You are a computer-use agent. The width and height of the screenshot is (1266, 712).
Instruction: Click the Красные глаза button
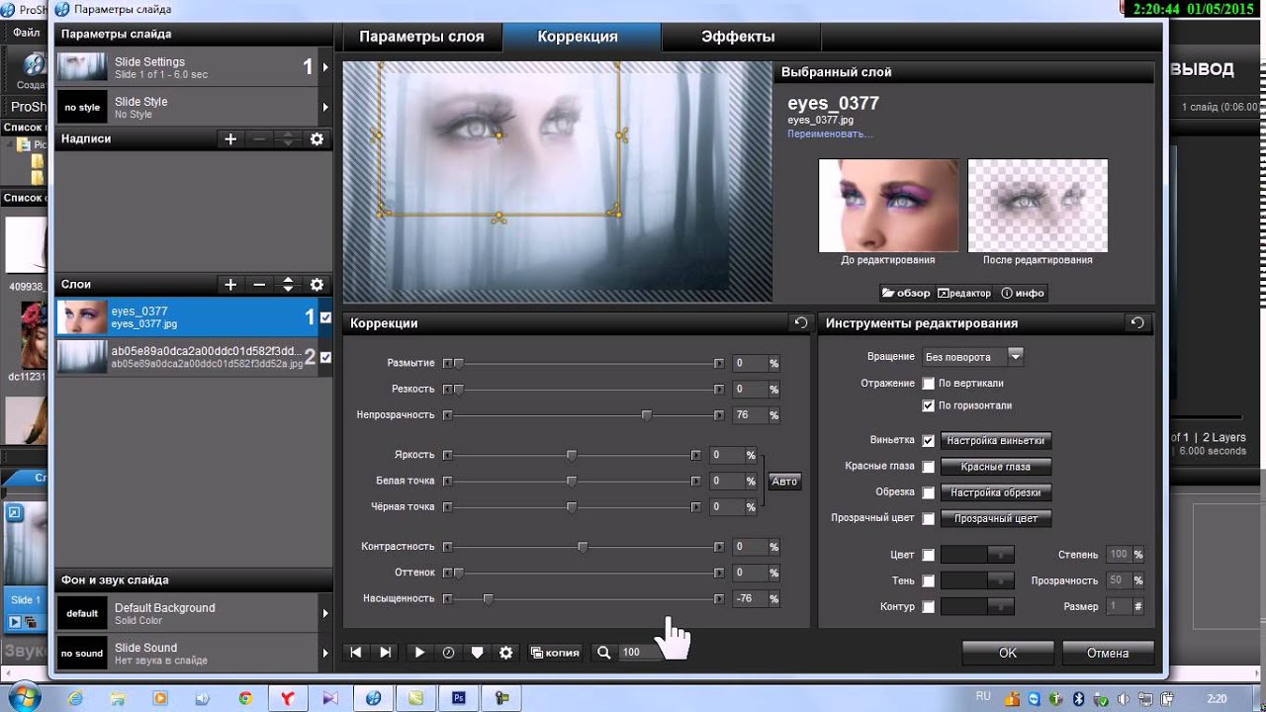(995, 466)
